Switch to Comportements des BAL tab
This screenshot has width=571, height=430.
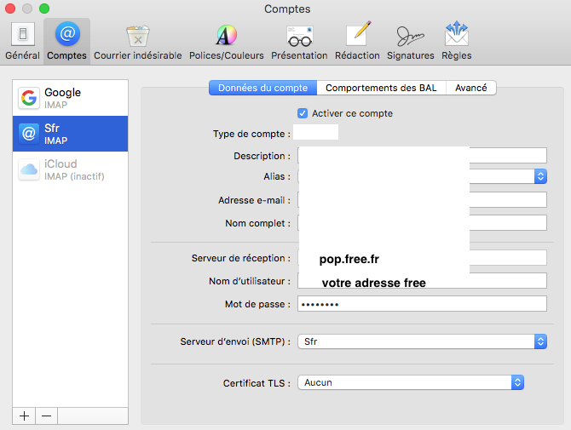pyautogui.click(x=381, y=88)
